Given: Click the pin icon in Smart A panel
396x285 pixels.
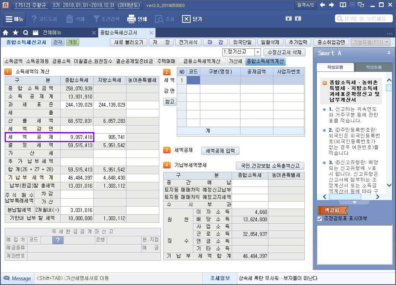Looking at the screenshot, I should click(389, 53).
